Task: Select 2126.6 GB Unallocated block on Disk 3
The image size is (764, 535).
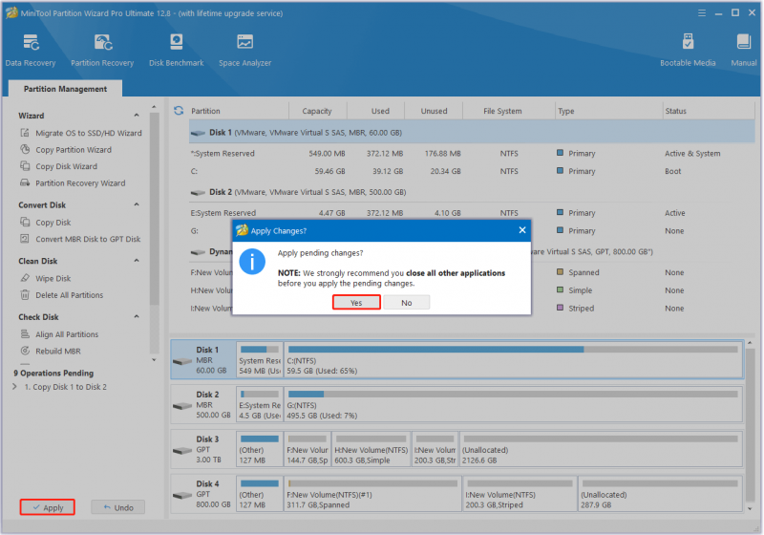Action: click(x=601, y=449)
